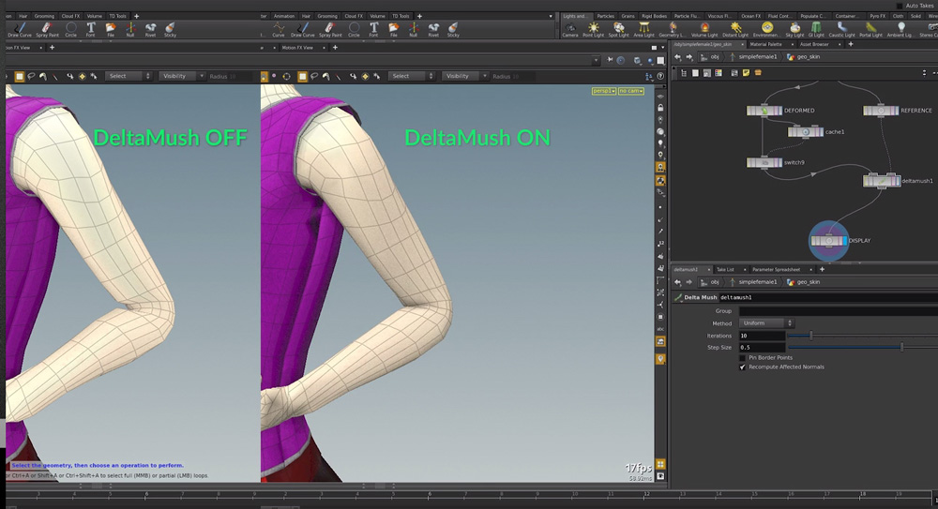This screenshot has width=938, height=509.
Task: Open the Take List tab
Action: pos(725,270)
